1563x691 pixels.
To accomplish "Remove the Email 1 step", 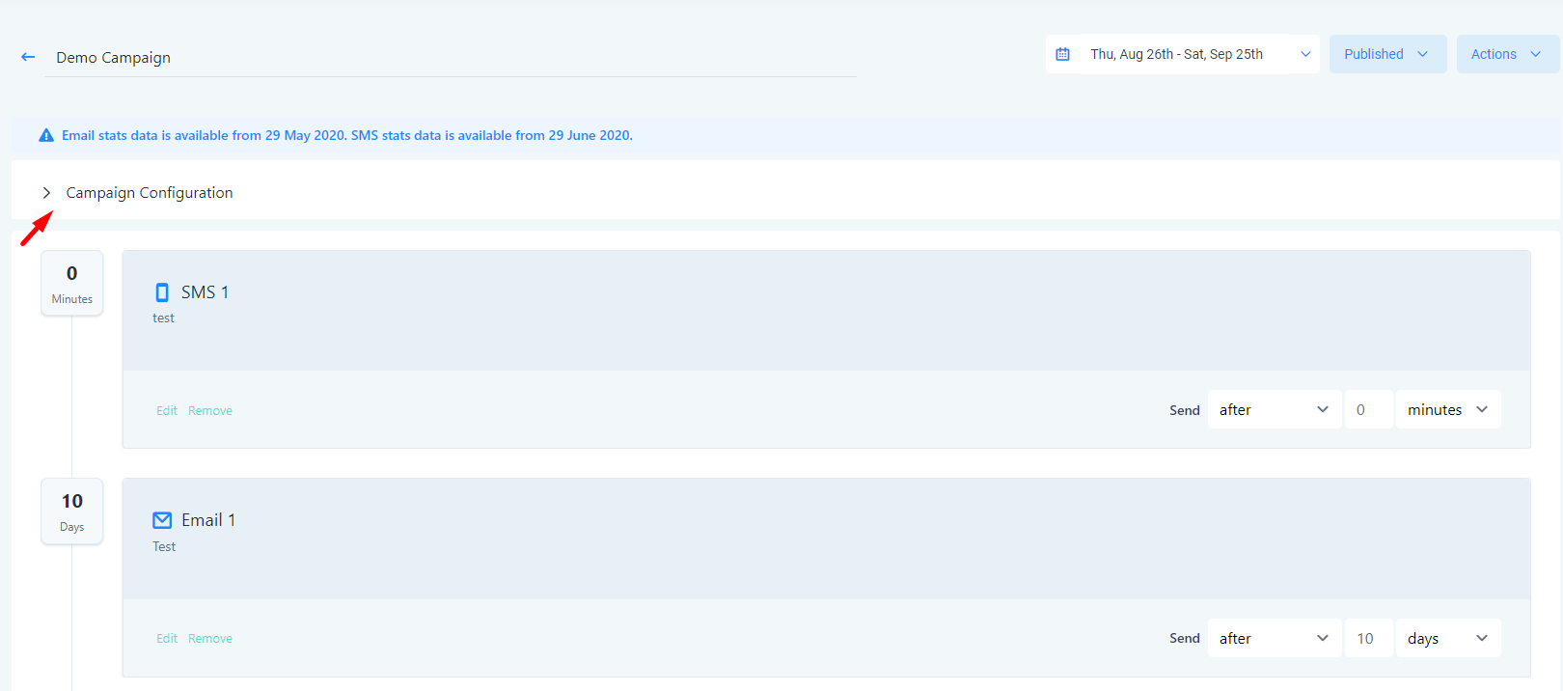I will (210, 639).
